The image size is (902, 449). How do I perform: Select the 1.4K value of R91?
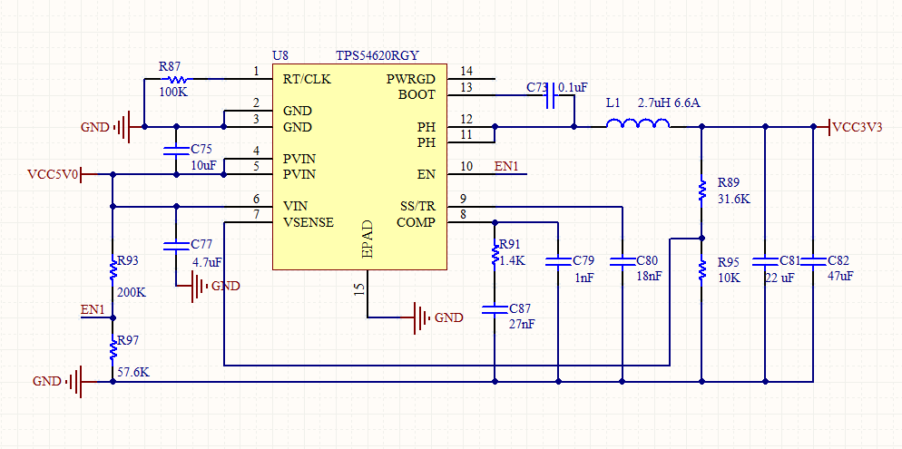click(513, 260)
